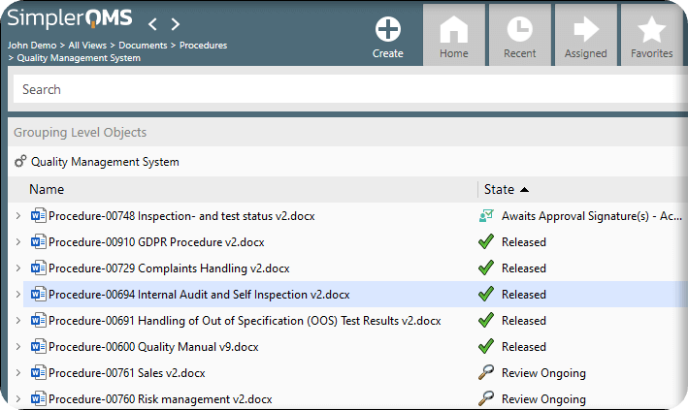The width and height of the screenshot is (688, 410).
Task: Sort by the State column header
Action: 500,189
